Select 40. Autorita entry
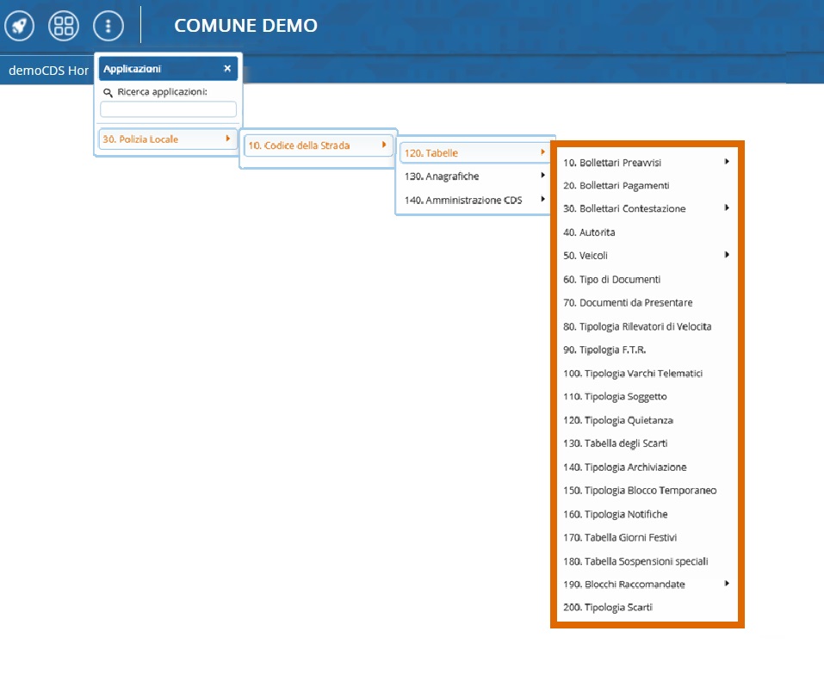This screenshot has width=824, height=687. point(589,232)
